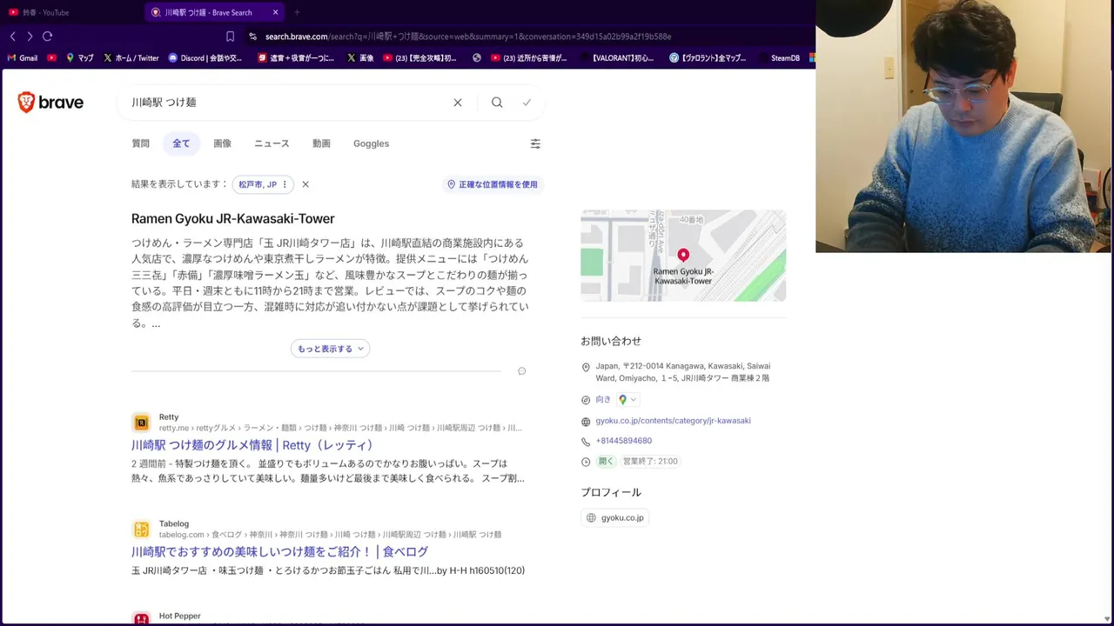Open SteamDB bookmark
The image size is (1114, 626).
779,58
